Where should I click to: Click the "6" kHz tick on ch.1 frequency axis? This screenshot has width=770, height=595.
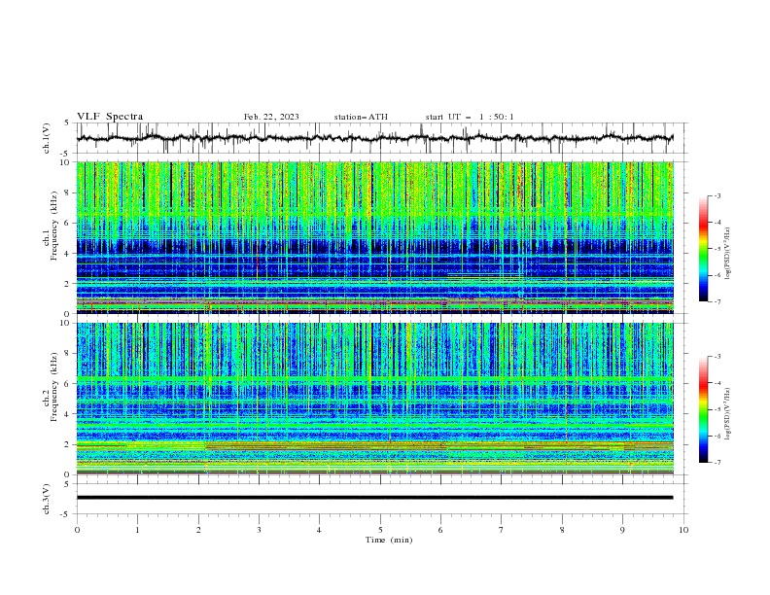click(68, 223)
